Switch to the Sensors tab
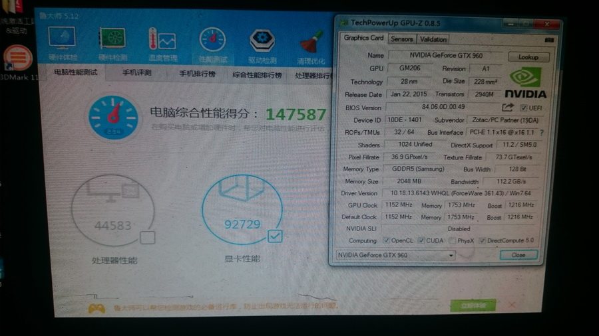 pyautogui.click(x=402, y=39)
